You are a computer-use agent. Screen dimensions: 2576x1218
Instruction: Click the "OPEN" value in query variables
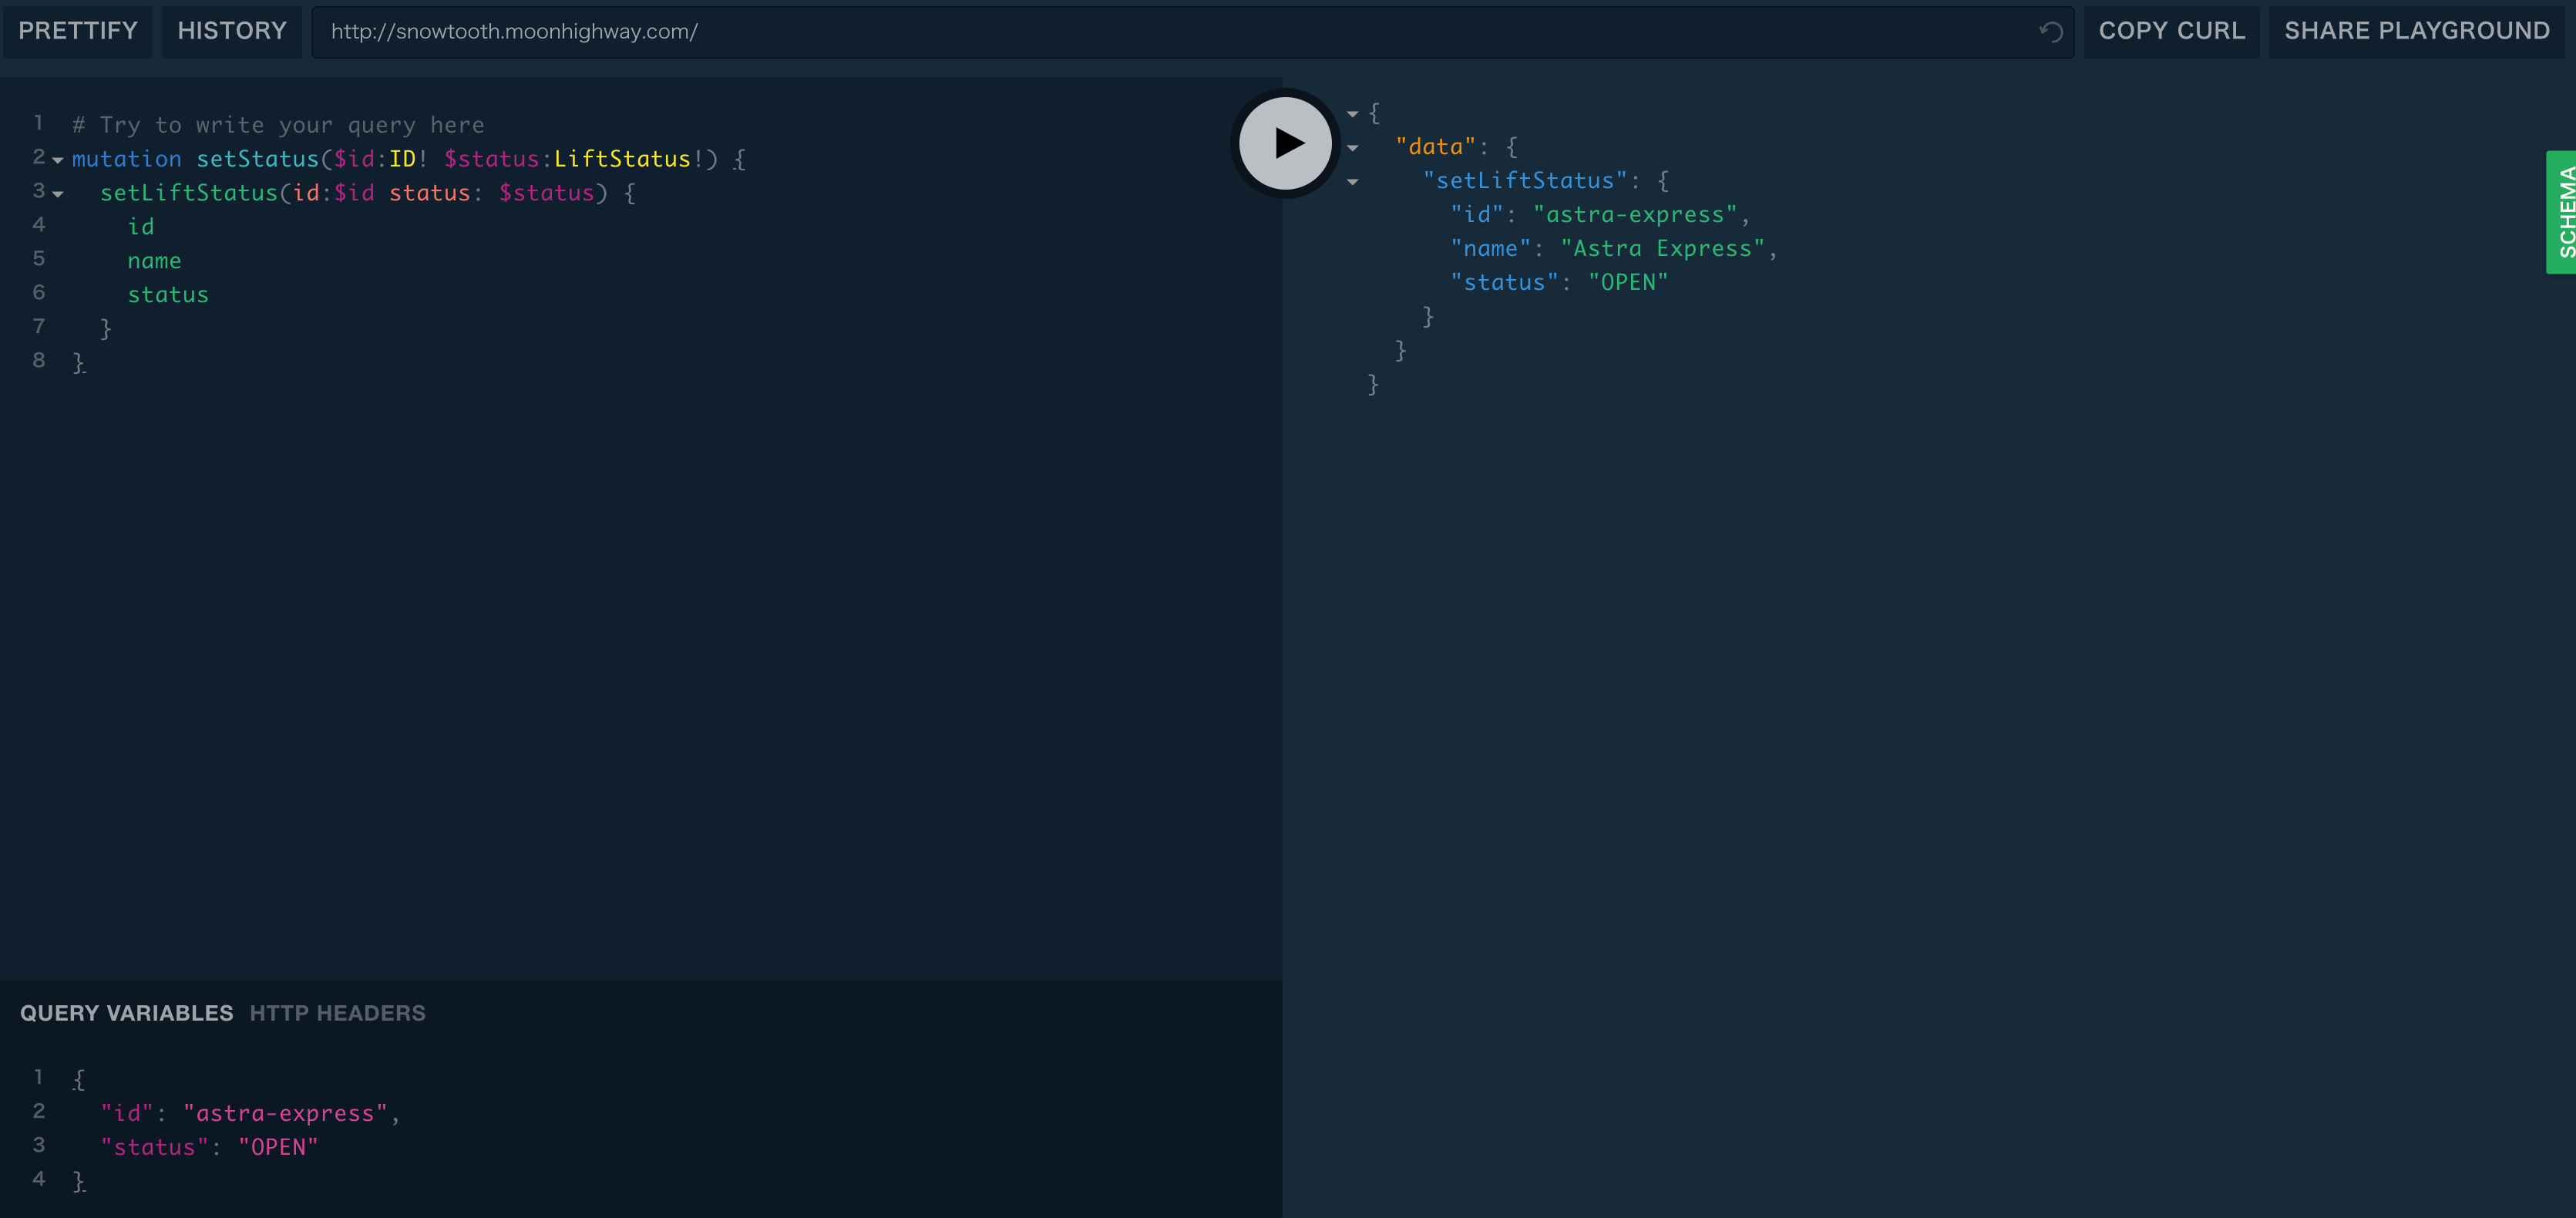click(278, 1147)
